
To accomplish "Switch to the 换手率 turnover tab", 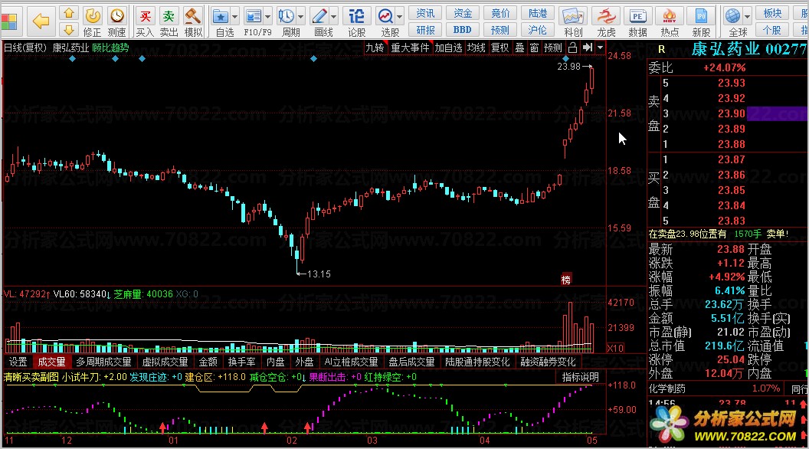I will tap(241, 362).
